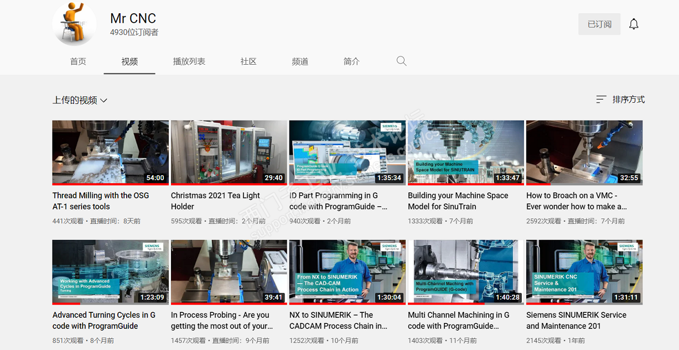The width and height of the screenshot is (679, 350).
Task: Click the 1:31:11 duration badge
Action: [x=625, y=297]
